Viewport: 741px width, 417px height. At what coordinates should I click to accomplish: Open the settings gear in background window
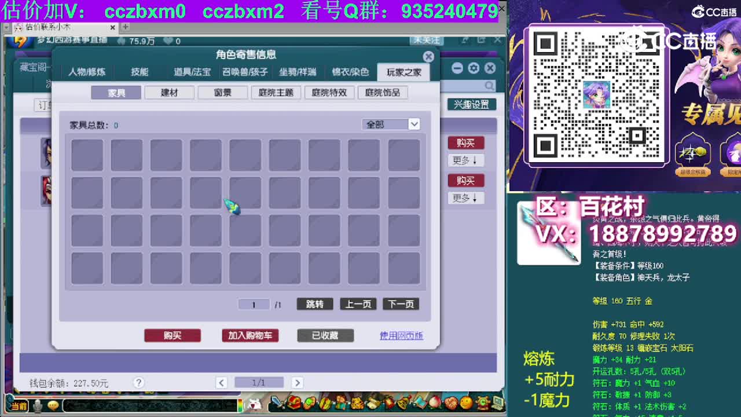pyautogui.click(x=474, y=68)
